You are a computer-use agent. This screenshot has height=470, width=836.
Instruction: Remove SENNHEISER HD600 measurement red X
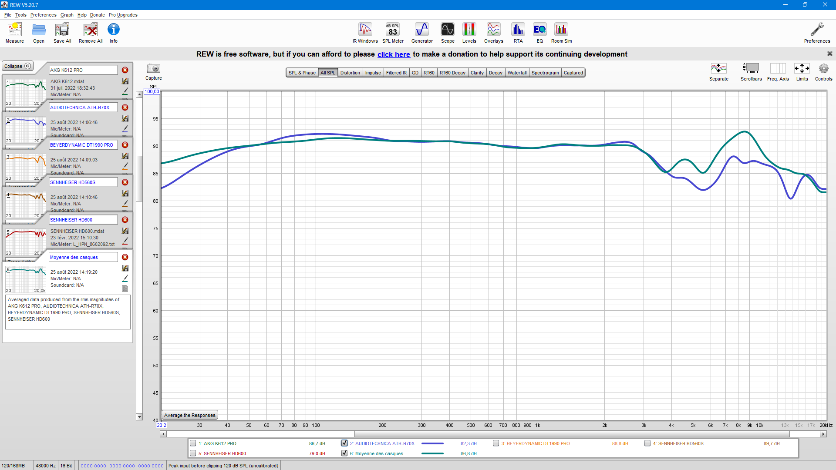125,220
